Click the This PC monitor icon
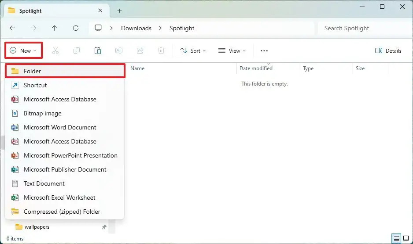Image resolution: width=413 pixels, height=244 pixels. [98, 28]
